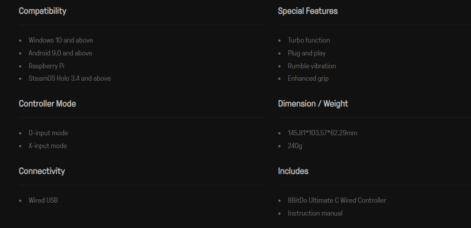Select the Enhanced grip item
This screenshot has width=471, height=228.
308,79
